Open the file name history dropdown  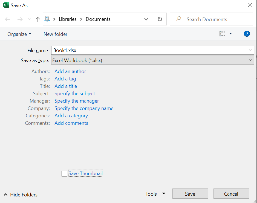pos(250,50)
